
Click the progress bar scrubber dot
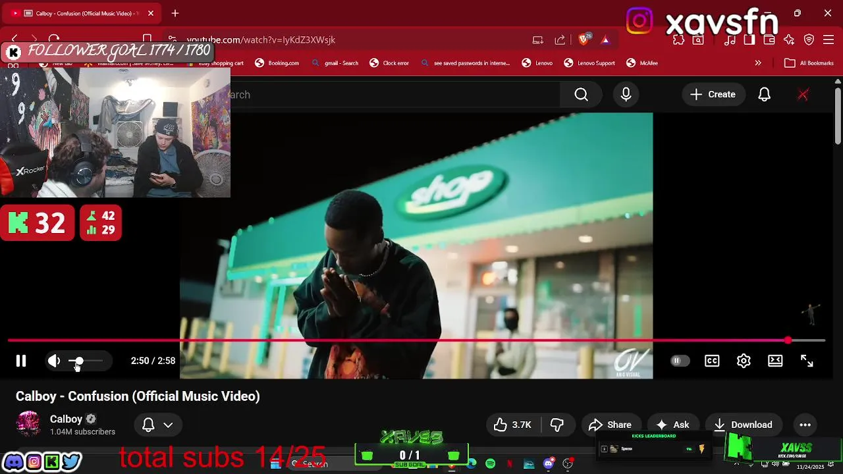(788, 340)
